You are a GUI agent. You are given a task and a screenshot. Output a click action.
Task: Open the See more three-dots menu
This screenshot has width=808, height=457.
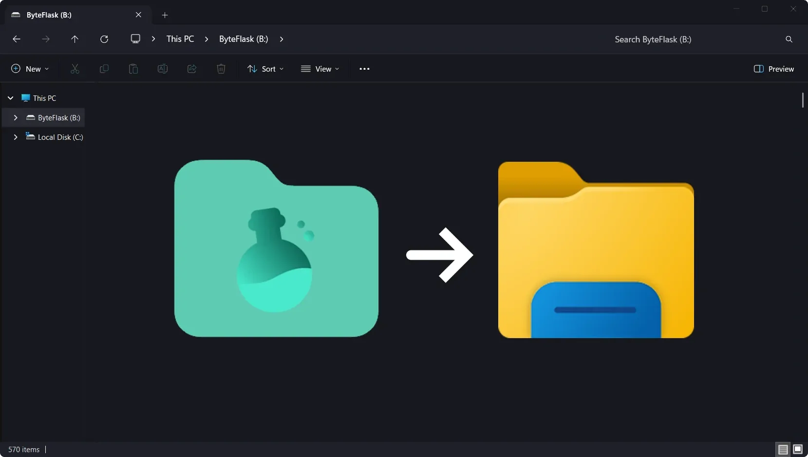coord(364,69)
